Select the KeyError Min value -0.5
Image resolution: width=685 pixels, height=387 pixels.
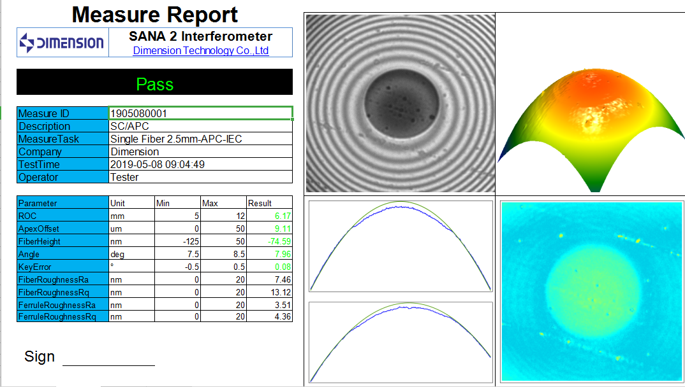[177, 266]
